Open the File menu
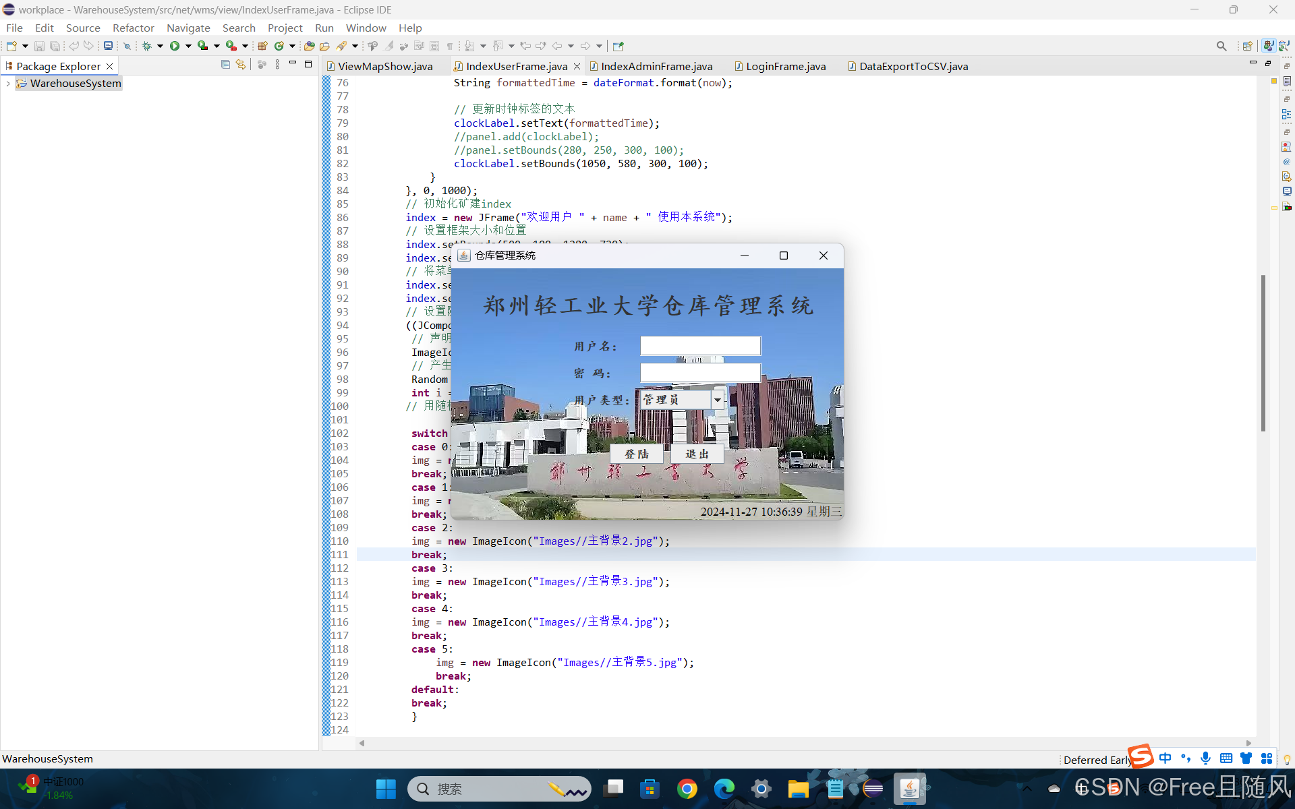Viewport: 1295px width, 809px height. click(14, 28)
